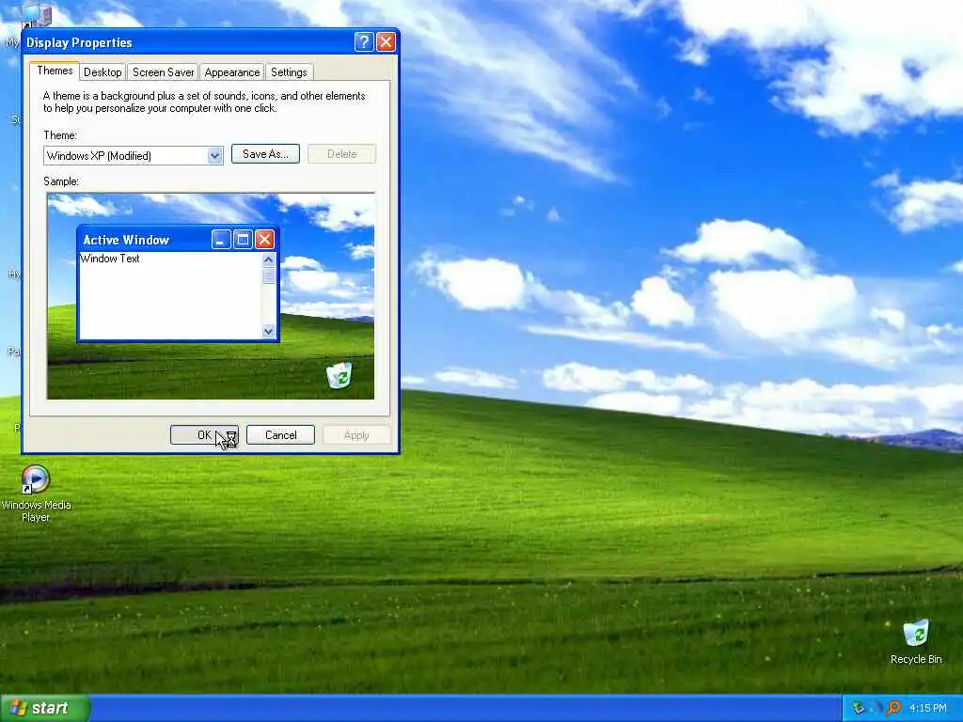963x722 pixels.
Task: Click the Safely Remove Hardware tray icon
Action: 858,708
